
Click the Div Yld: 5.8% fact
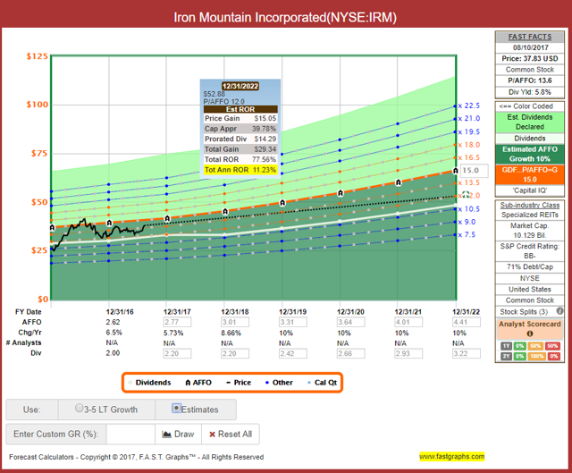tap(530, 92)
